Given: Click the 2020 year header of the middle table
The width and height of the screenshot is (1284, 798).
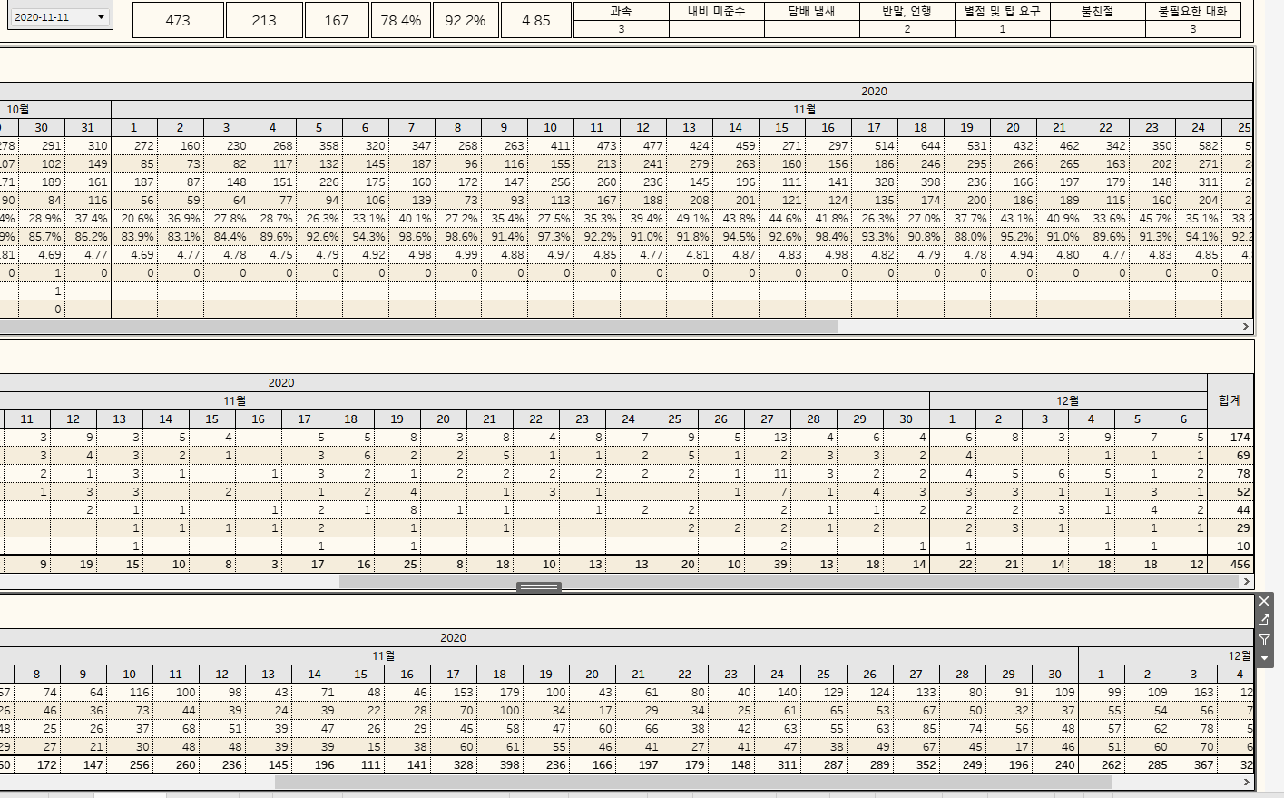Looking at the screenshot, I should coord(281,382).
